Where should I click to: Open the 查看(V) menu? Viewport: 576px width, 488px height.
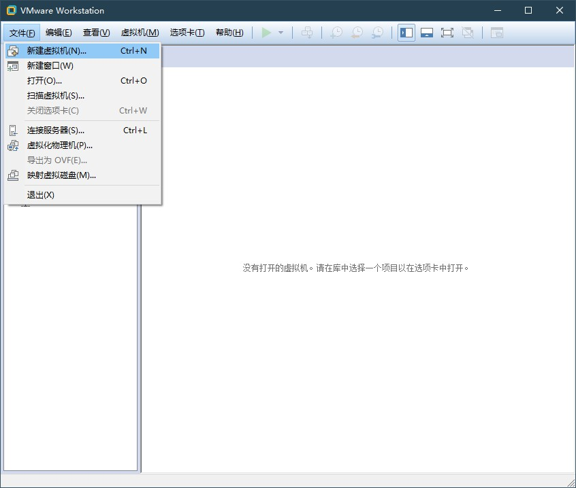tap(96, 33)
